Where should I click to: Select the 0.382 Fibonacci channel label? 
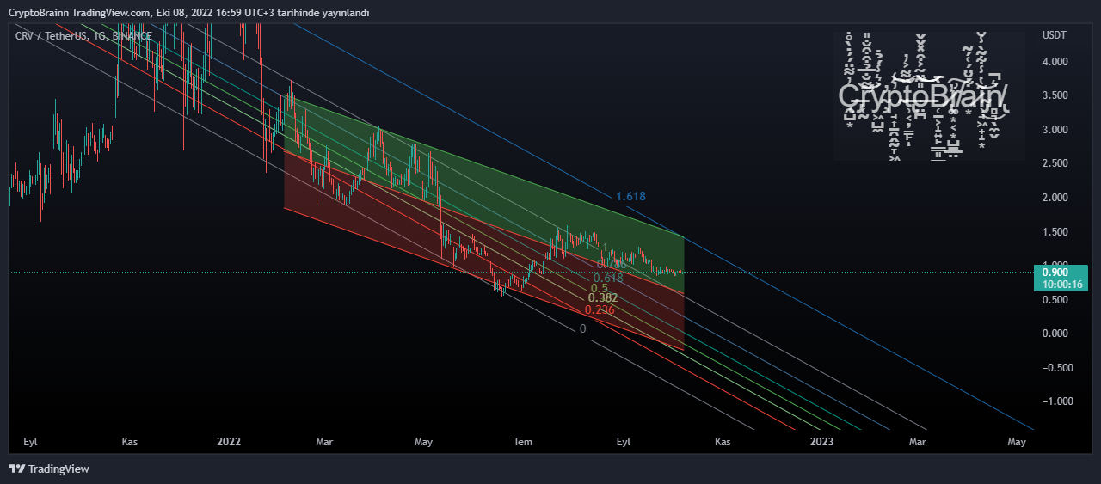click(x=603, y=298)
